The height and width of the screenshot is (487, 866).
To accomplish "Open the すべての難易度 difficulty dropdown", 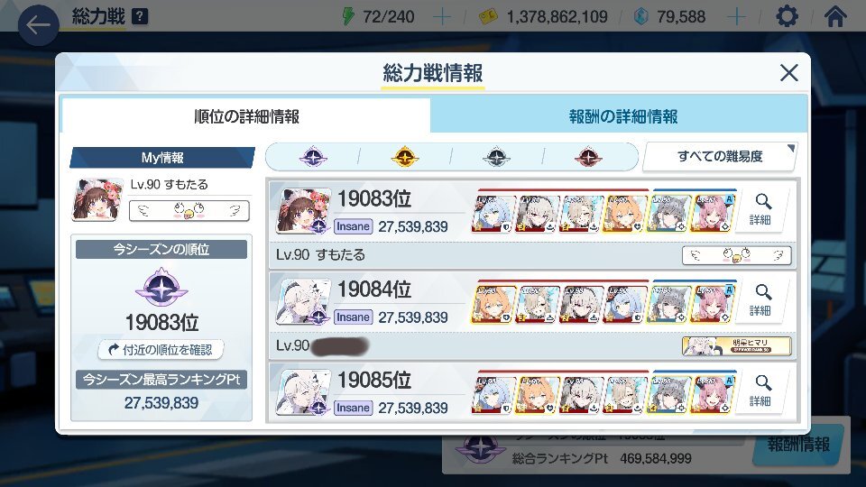I will pyautogui.click(x=720, y=157).
